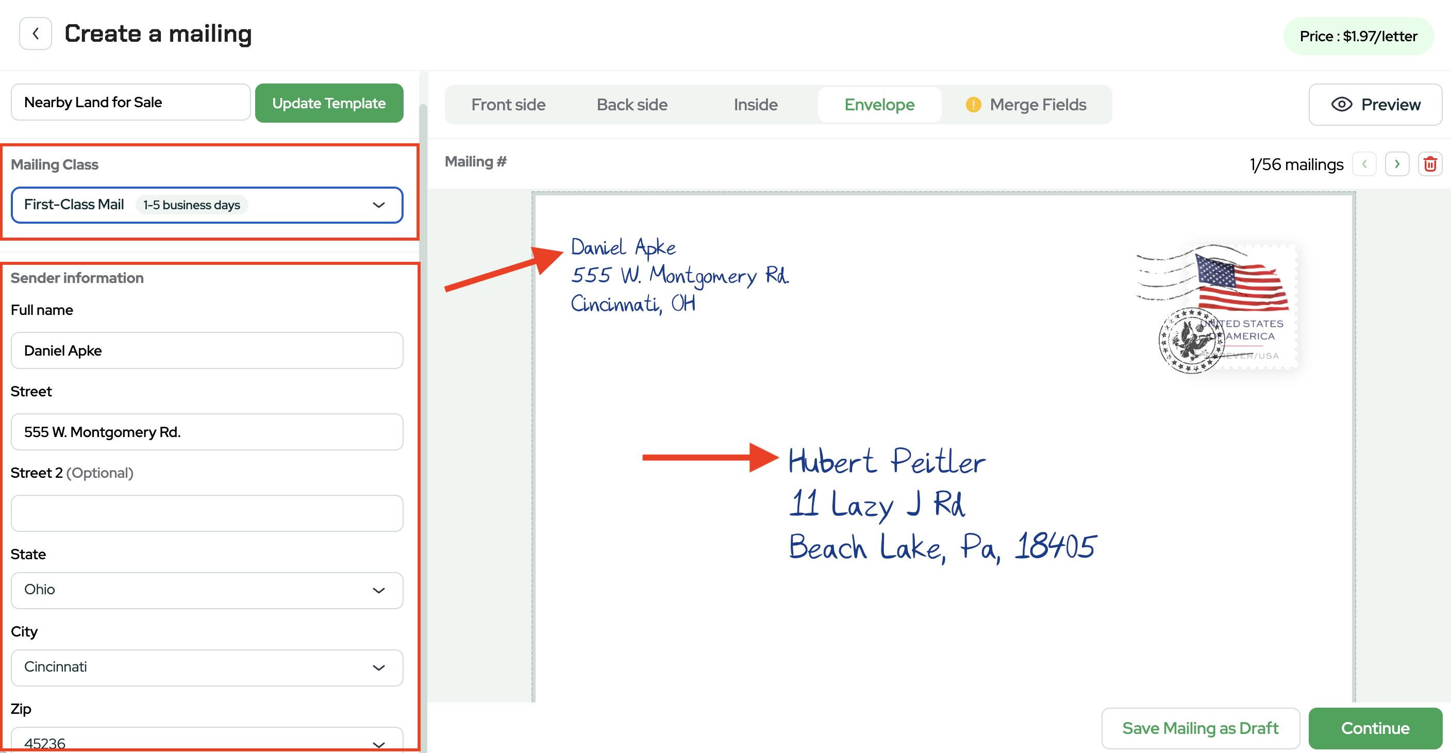Screen dimensions: 1451x753
Task: Go to previous mailing with left arrow
Action: point(1364,164)
